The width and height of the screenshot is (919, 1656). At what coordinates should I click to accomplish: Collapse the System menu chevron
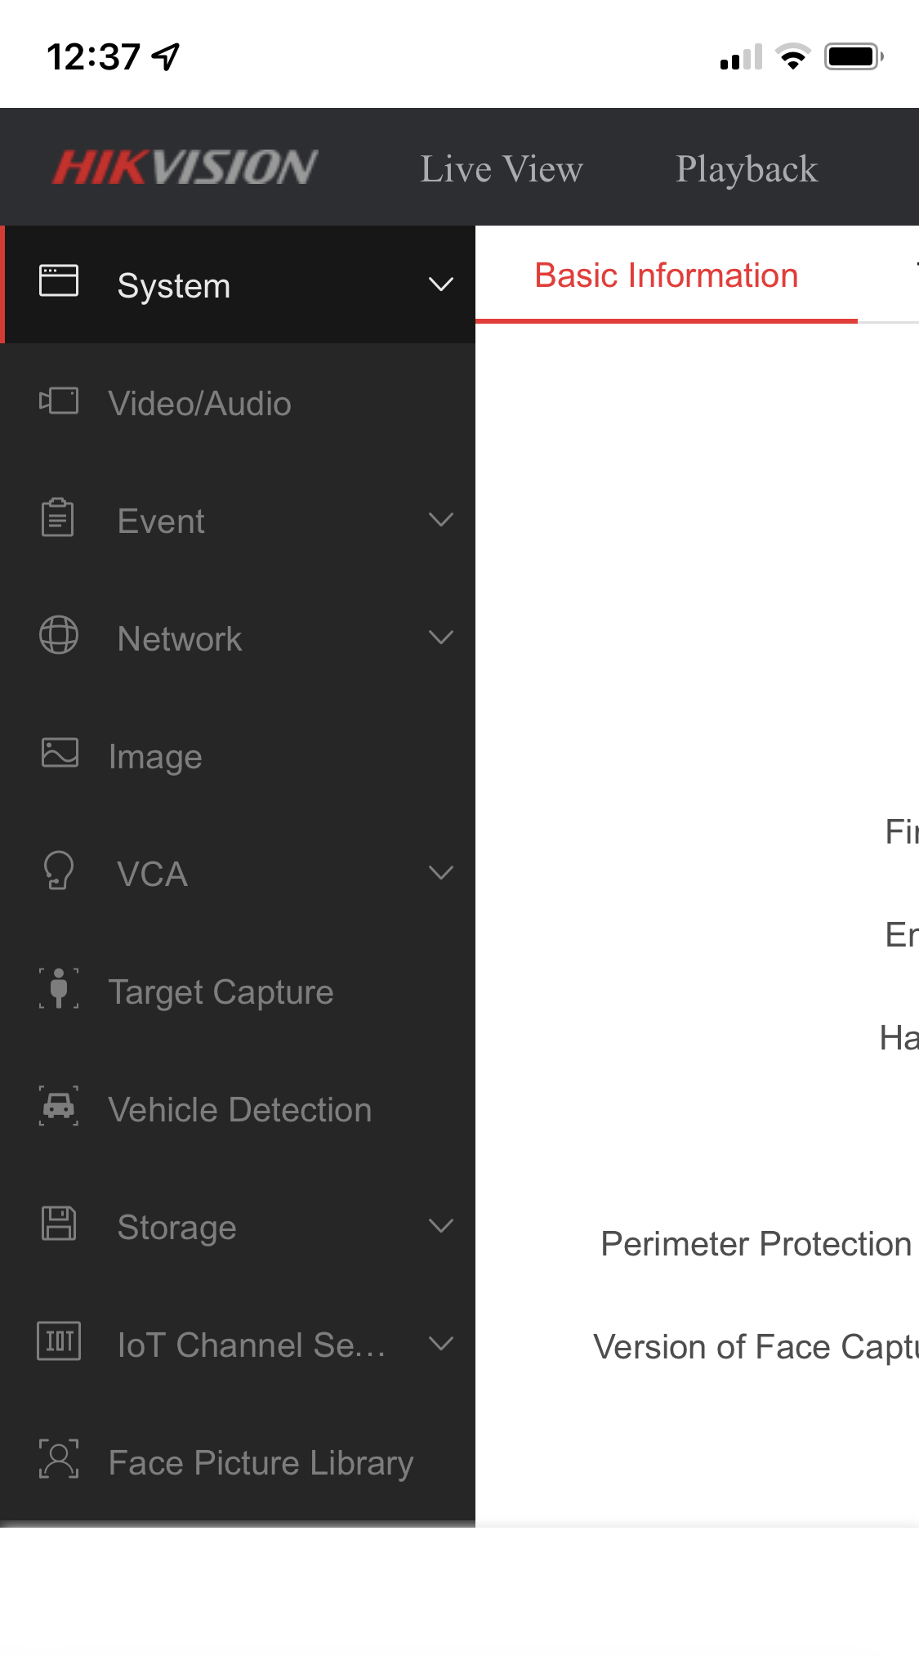(x=441, y=284)
